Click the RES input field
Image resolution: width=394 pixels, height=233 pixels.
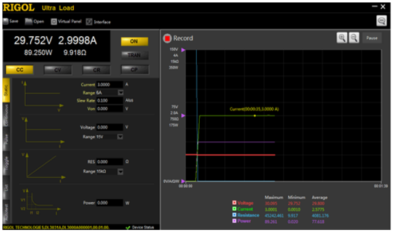pyautogui.click(x=110, y=162)
